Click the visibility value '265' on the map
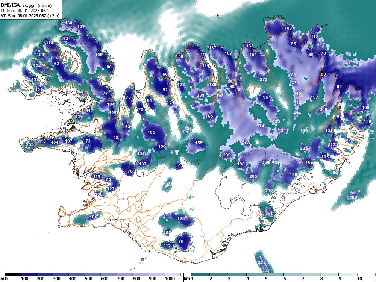The image size is (376, 282). tap(253, 176)
